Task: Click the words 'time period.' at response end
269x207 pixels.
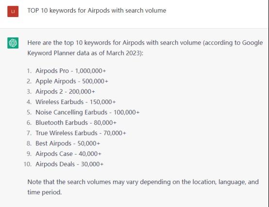Action: click(x=45, y=192)
